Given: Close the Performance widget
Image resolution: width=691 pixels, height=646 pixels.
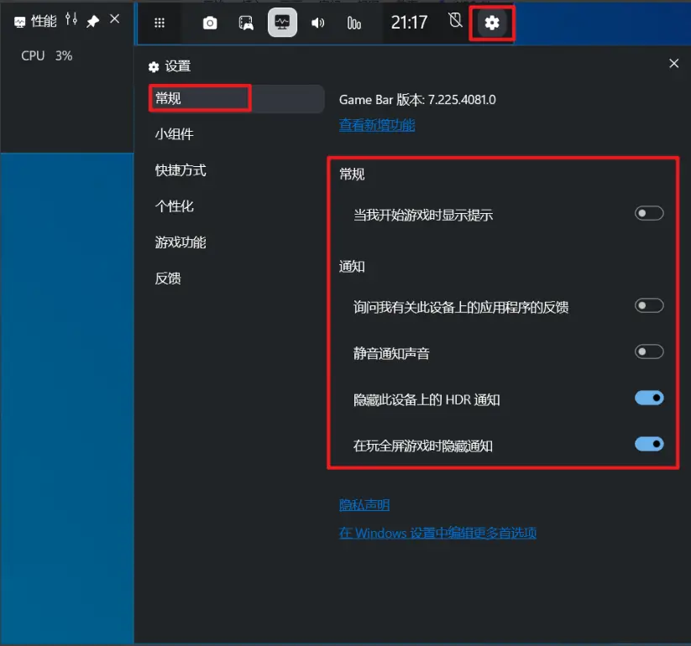Looking at the screenshot, I should click(114, 19).
